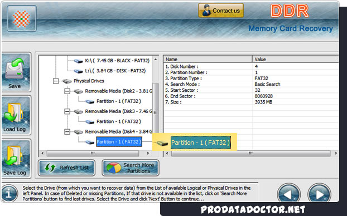Click the '6. End Sector :' row
347x216 pixels.
pos(251,96)
